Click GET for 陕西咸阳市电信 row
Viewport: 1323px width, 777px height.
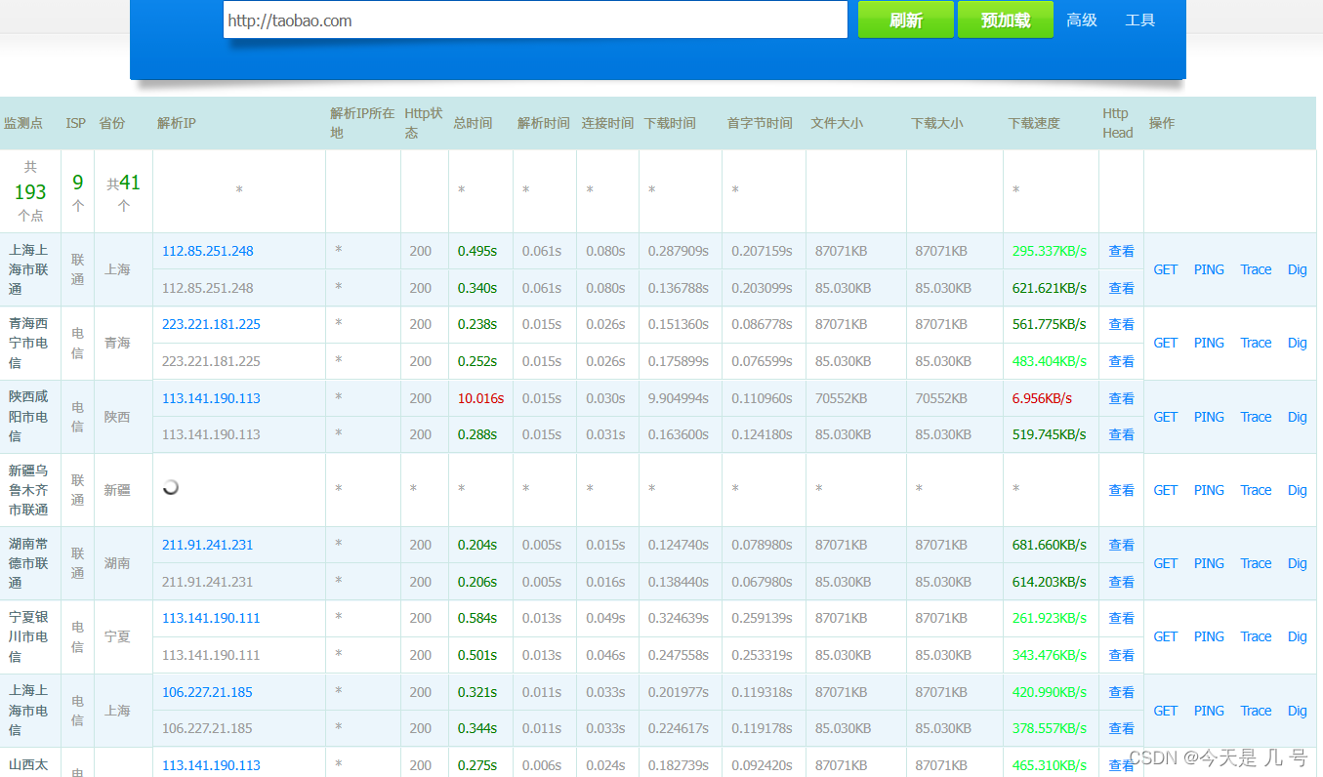click(x=1166, y=417)
